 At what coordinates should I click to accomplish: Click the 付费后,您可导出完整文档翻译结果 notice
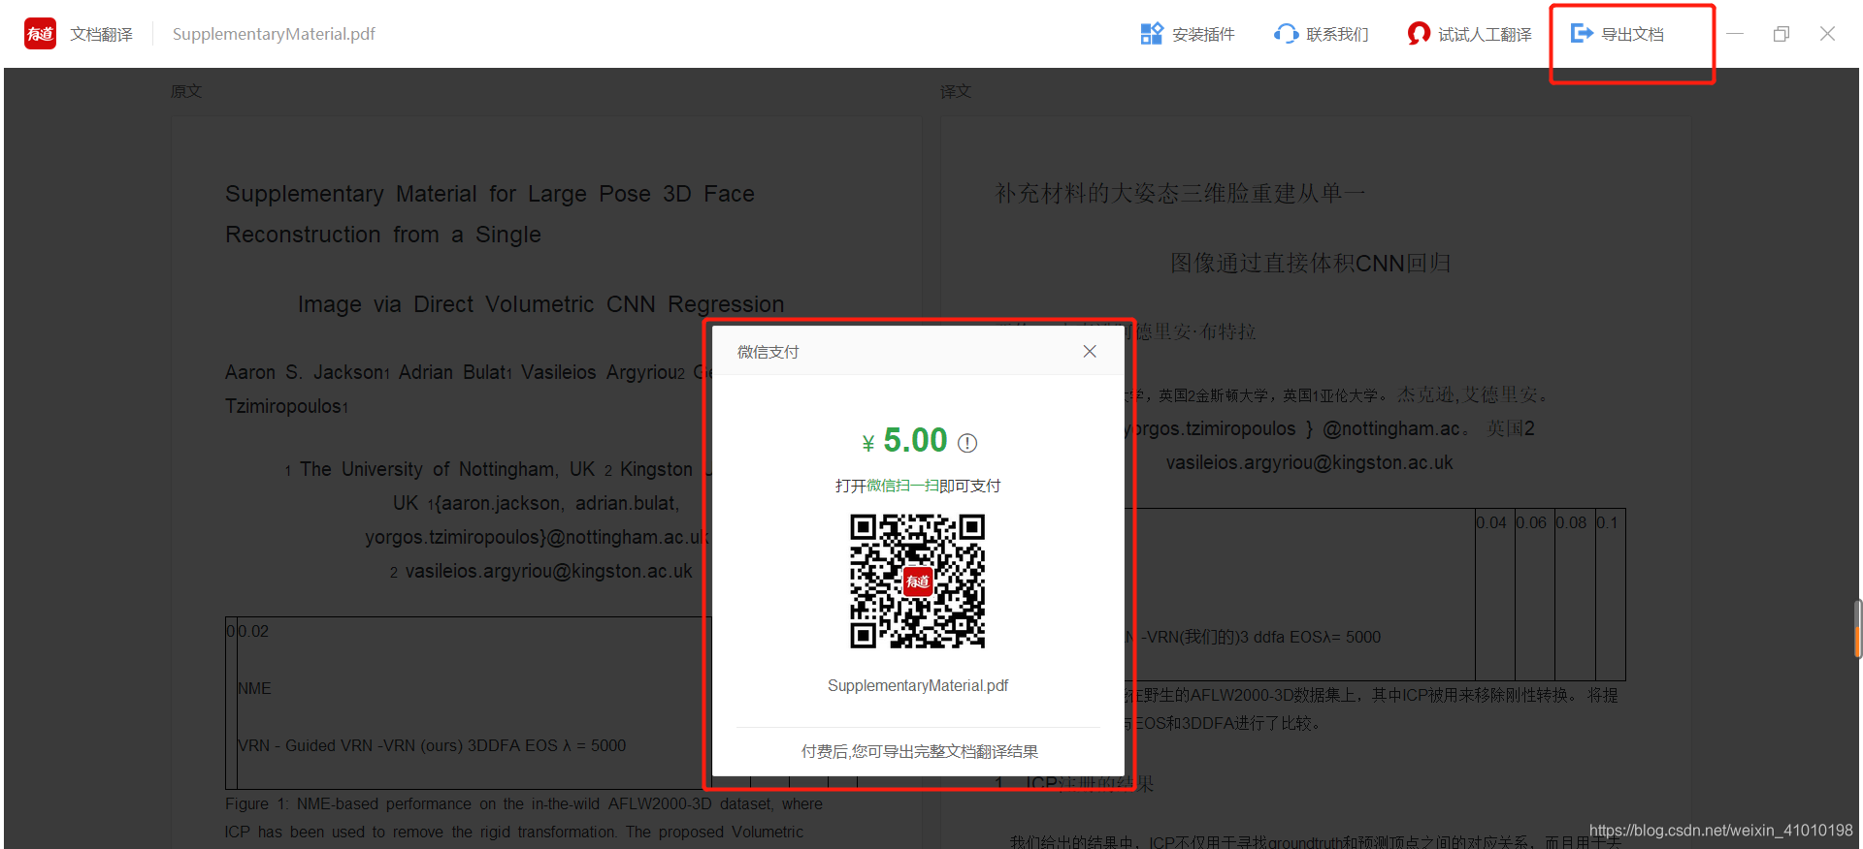point(919,751)
